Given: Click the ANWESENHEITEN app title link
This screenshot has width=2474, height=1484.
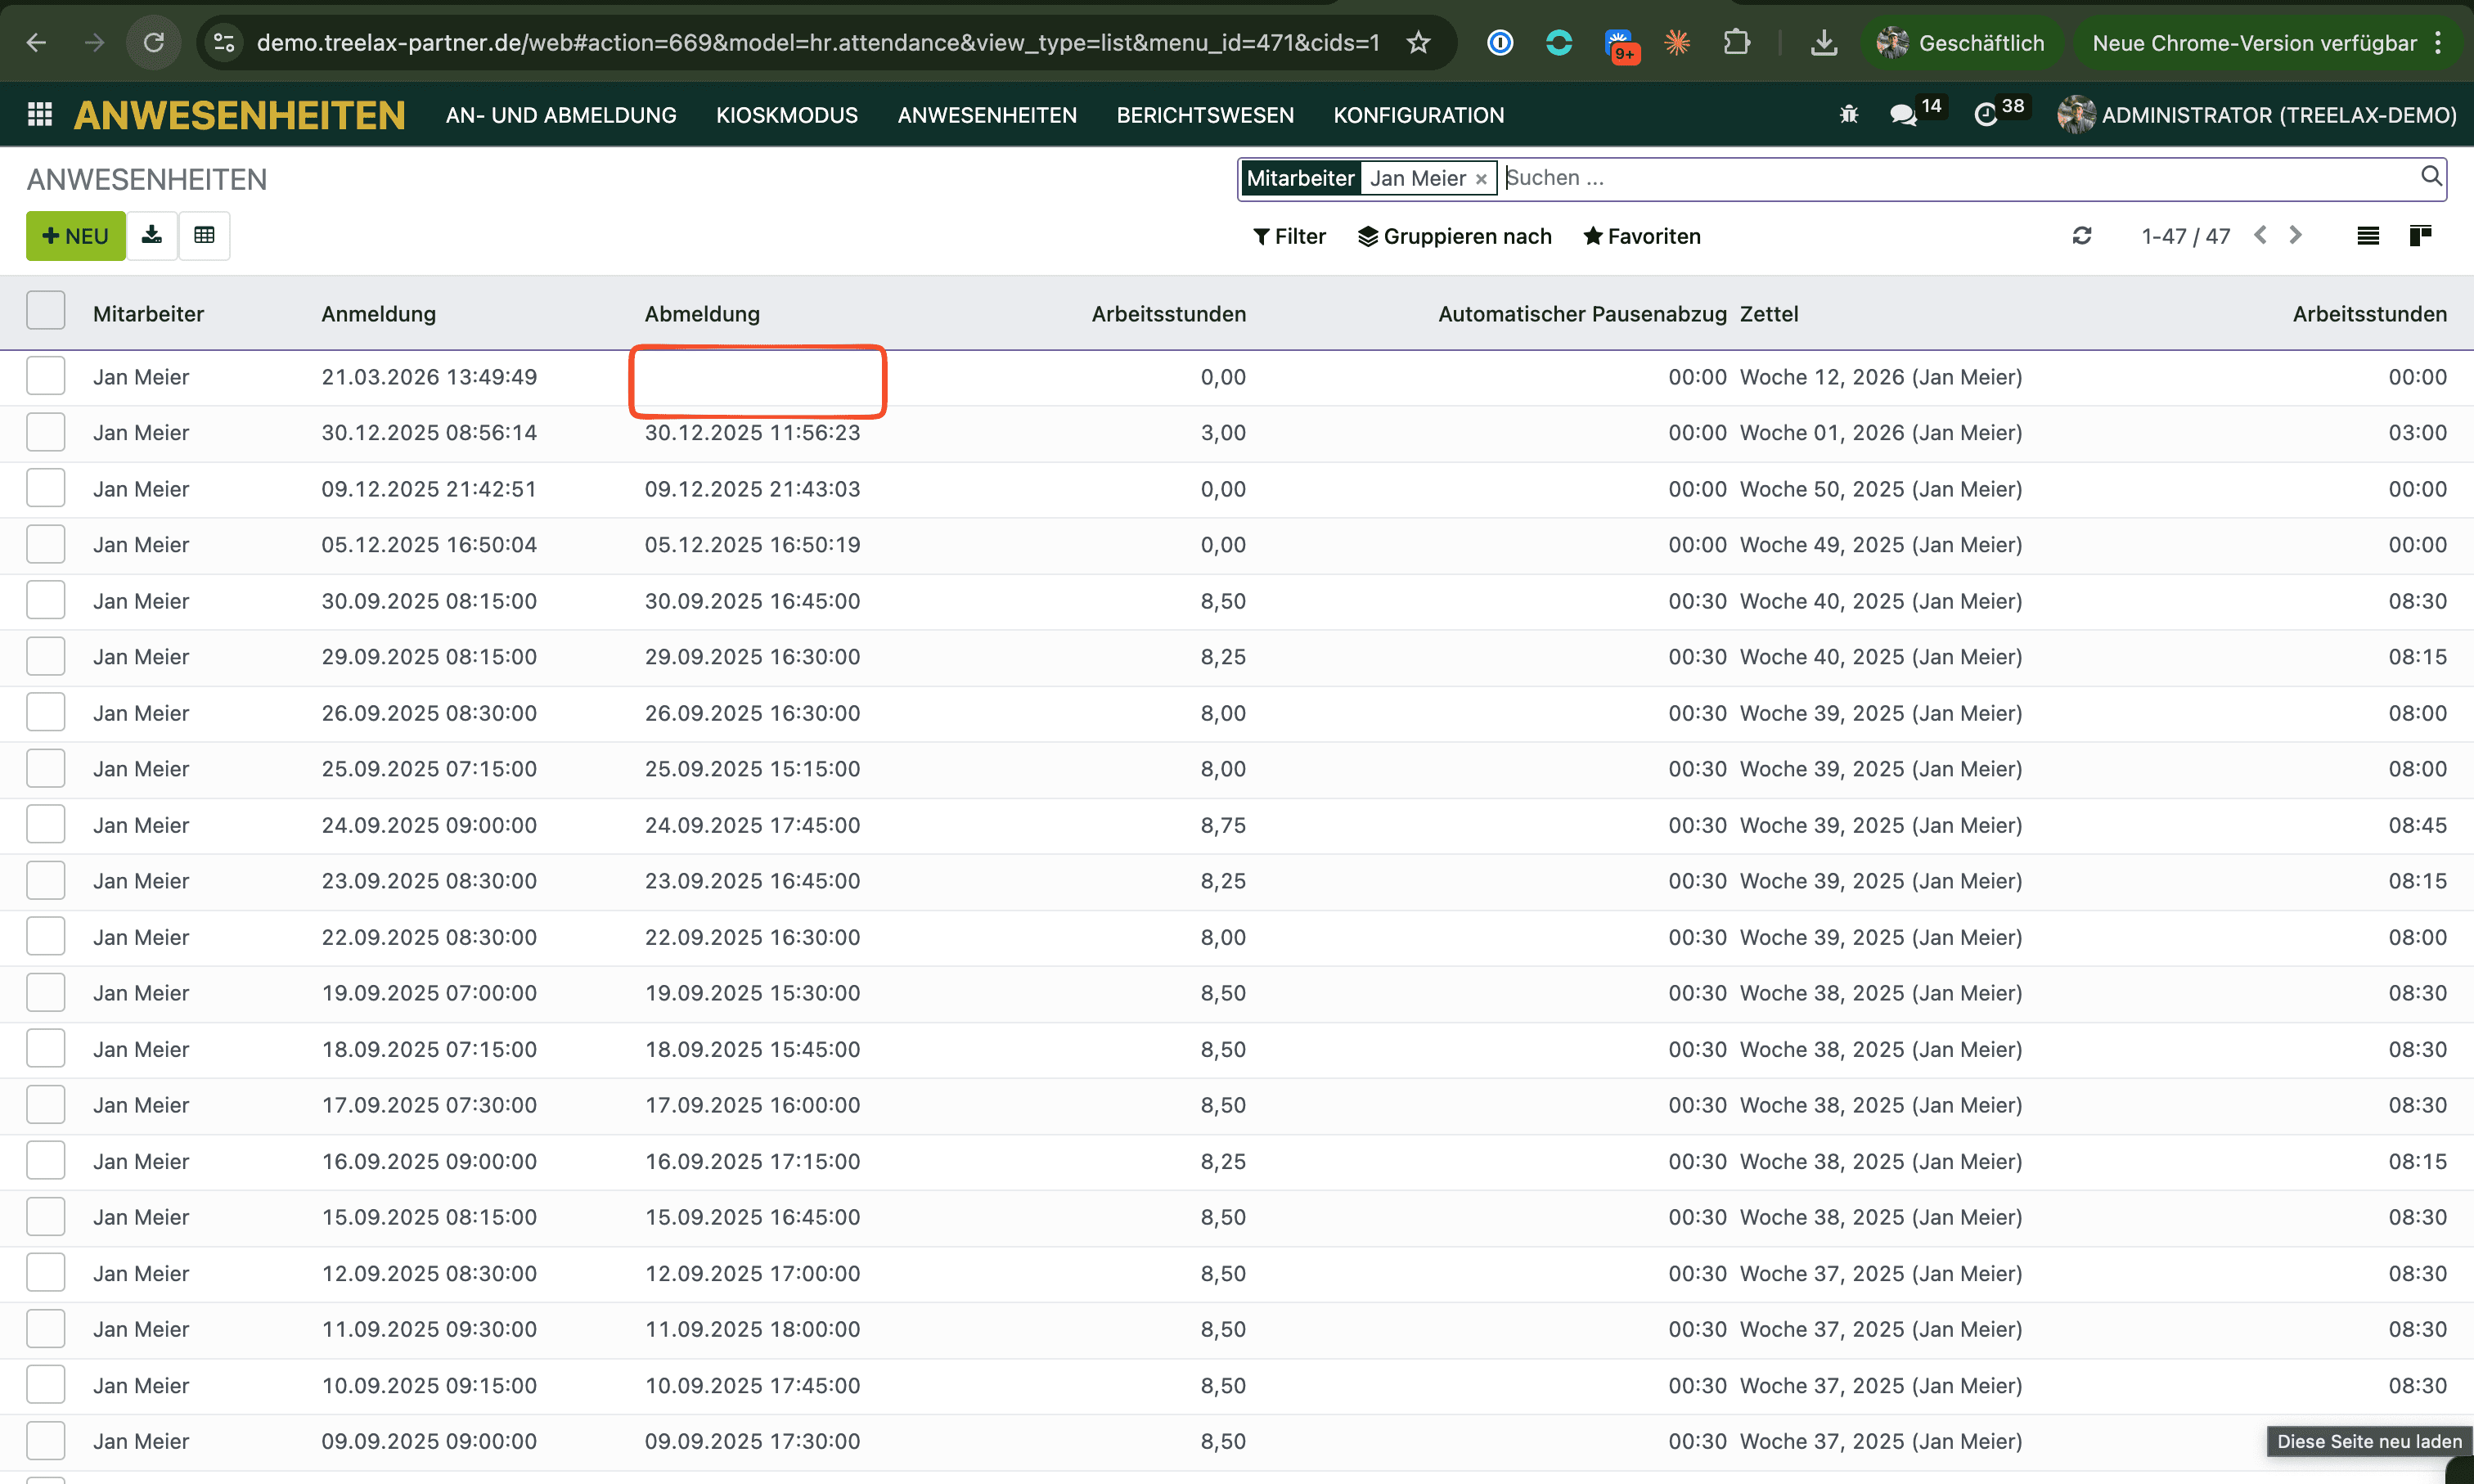Looking at the screenshot, I should 239,115.
